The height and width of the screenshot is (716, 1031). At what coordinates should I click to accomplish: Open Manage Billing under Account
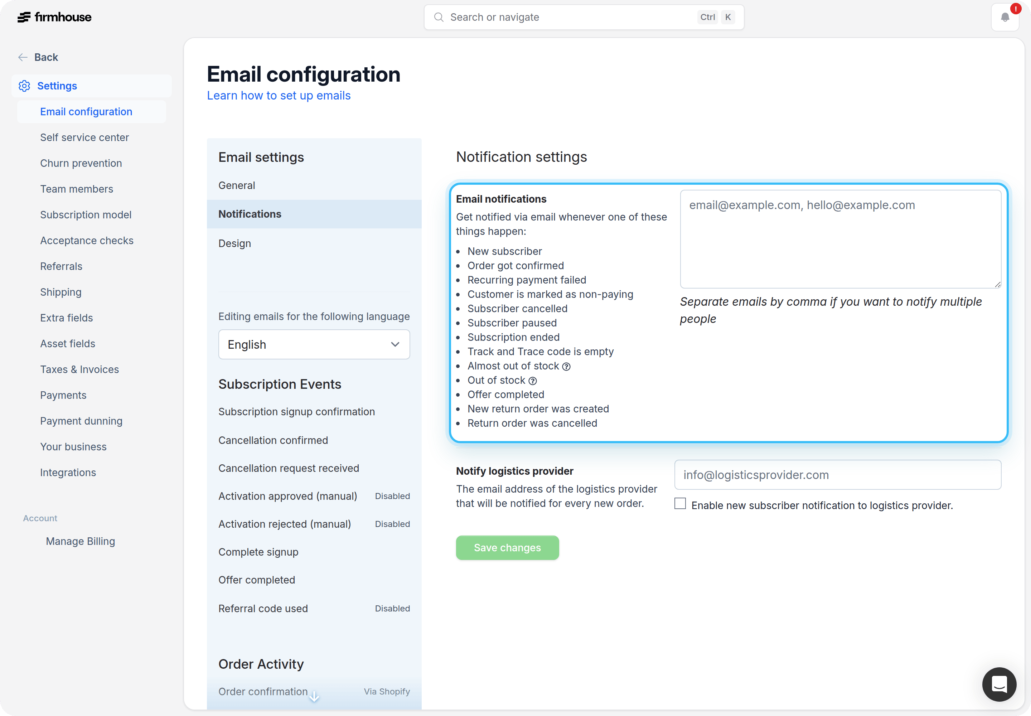[x=80, y=542]
